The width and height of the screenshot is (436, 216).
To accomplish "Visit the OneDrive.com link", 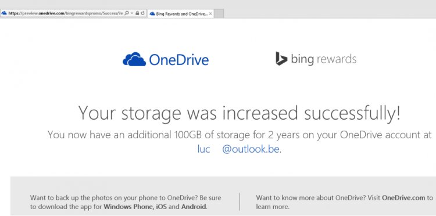I will point(403,198).
